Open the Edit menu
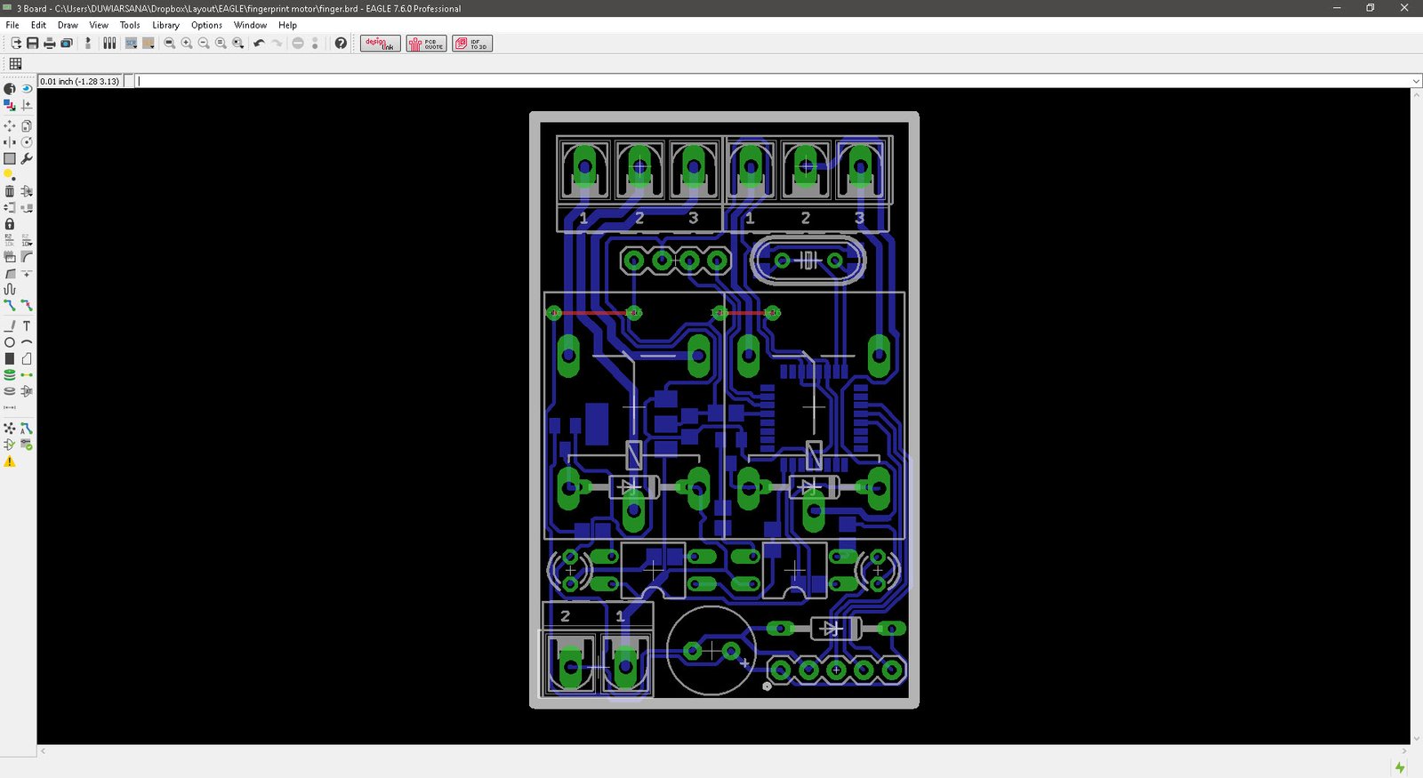The height and width of the screenshot is (778, 1423). [38, 25]
